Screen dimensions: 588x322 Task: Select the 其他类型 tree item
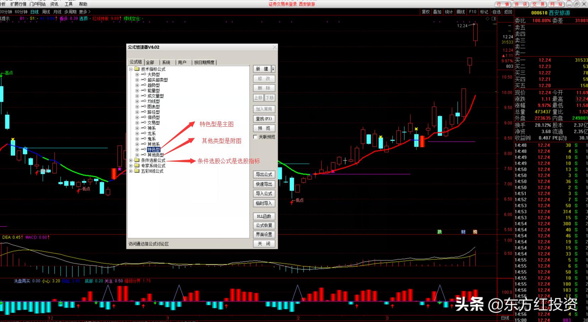click(155, 155)
